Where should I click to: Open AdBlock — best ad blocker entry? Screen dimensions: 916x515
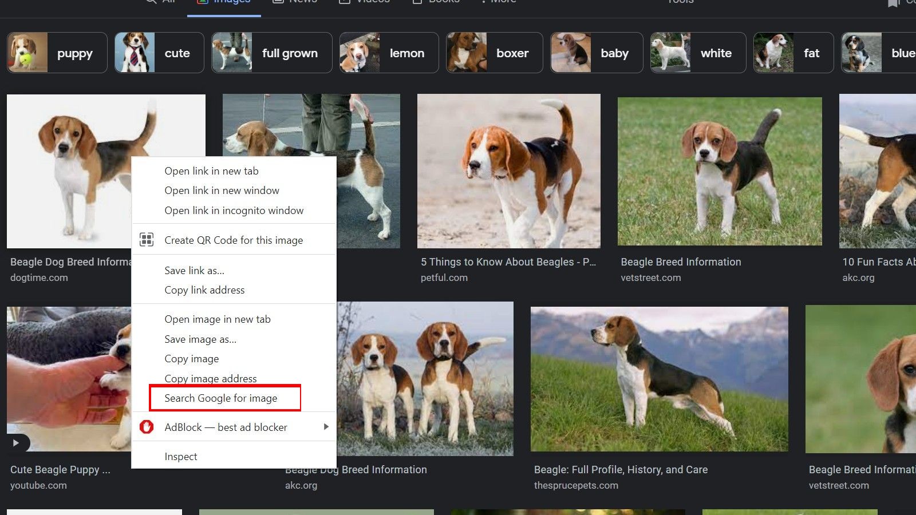(234, 427)
